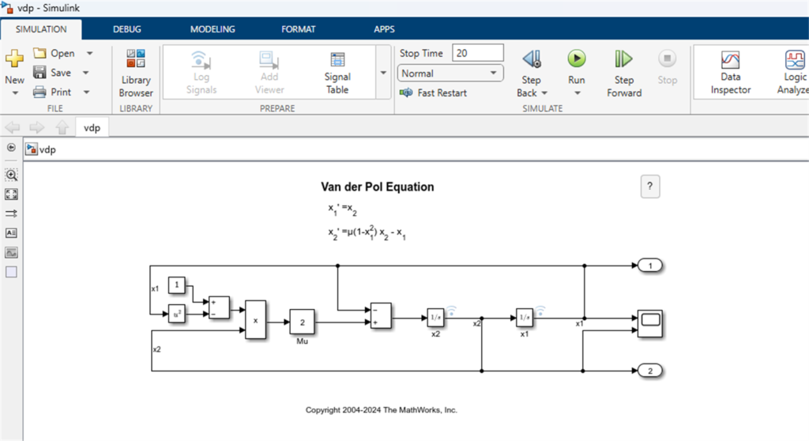Screen dimensions: 809x441
Task: Click the Add Viewer icon
Action: tap(269, 59)
